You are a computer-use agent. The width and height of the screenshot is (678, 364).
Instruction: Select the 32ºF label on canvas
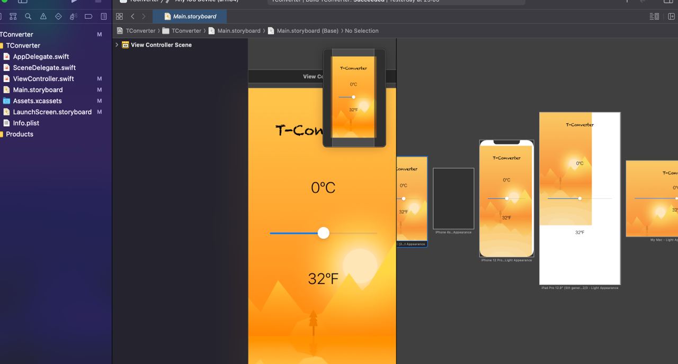tap(323, 279)
